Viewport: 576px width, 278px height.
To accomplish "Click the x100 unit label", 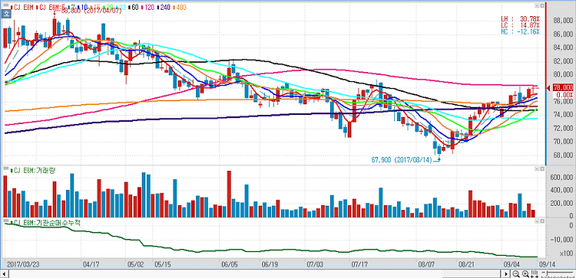I will click(x=566, y=253).
